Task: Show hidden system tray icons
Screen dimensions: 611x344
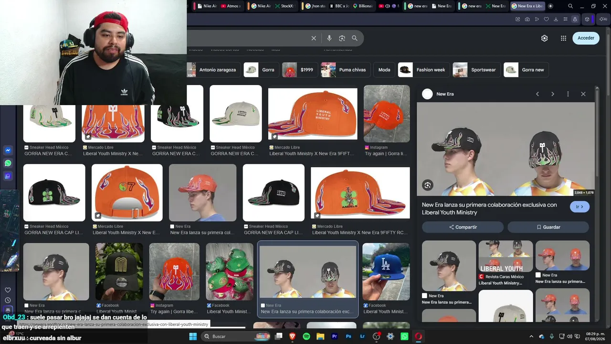Action: pos(531,336)
